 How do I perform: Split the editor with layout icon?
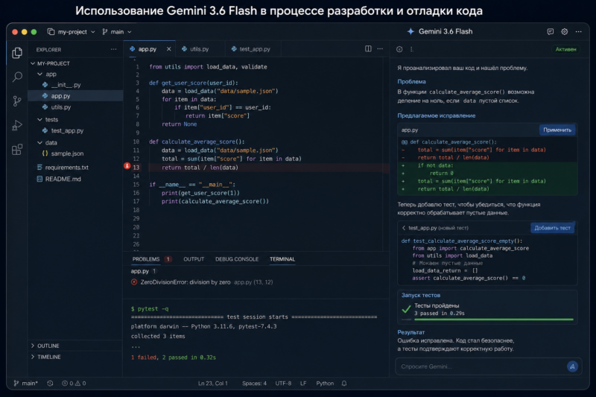[x=368, y=48]
